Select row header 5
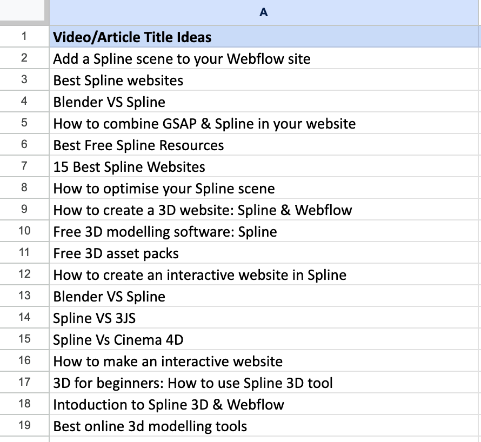This screenshot has height=442, width=481. [x=24, y=123]
